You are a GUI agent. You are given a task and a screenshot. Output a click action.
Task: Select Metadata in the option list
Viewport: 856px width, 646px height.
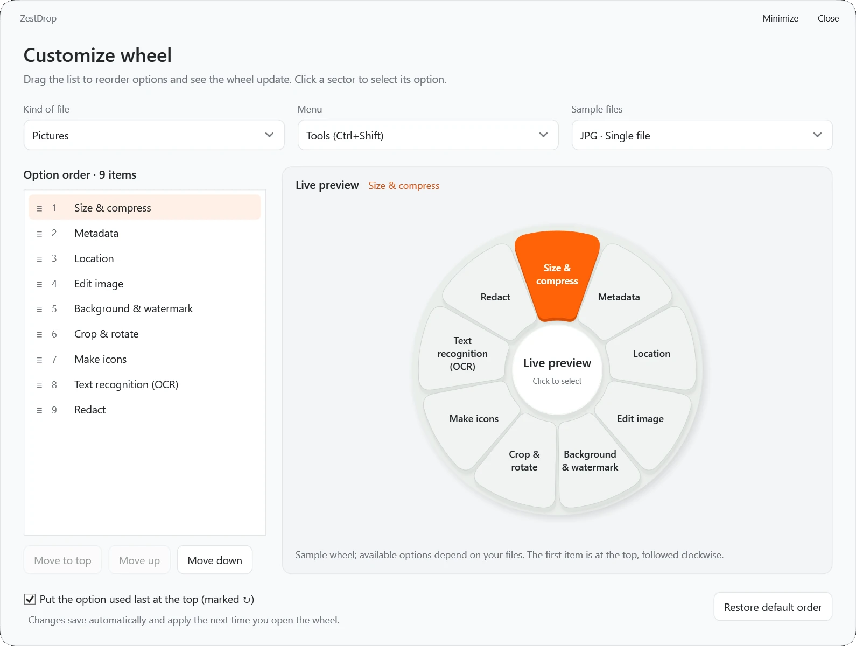[144, 233]
